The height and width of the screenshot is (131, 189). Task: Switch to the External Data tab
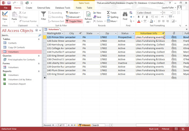(x=44, y=8)
